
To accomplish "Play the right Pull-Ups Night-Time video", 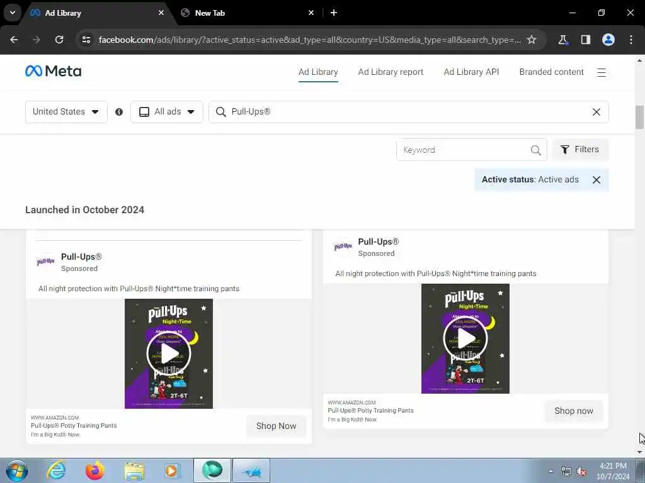I will click(465, 339).
